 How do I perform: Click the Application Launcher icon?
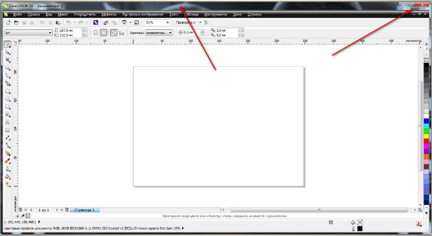tap(125, 22)
